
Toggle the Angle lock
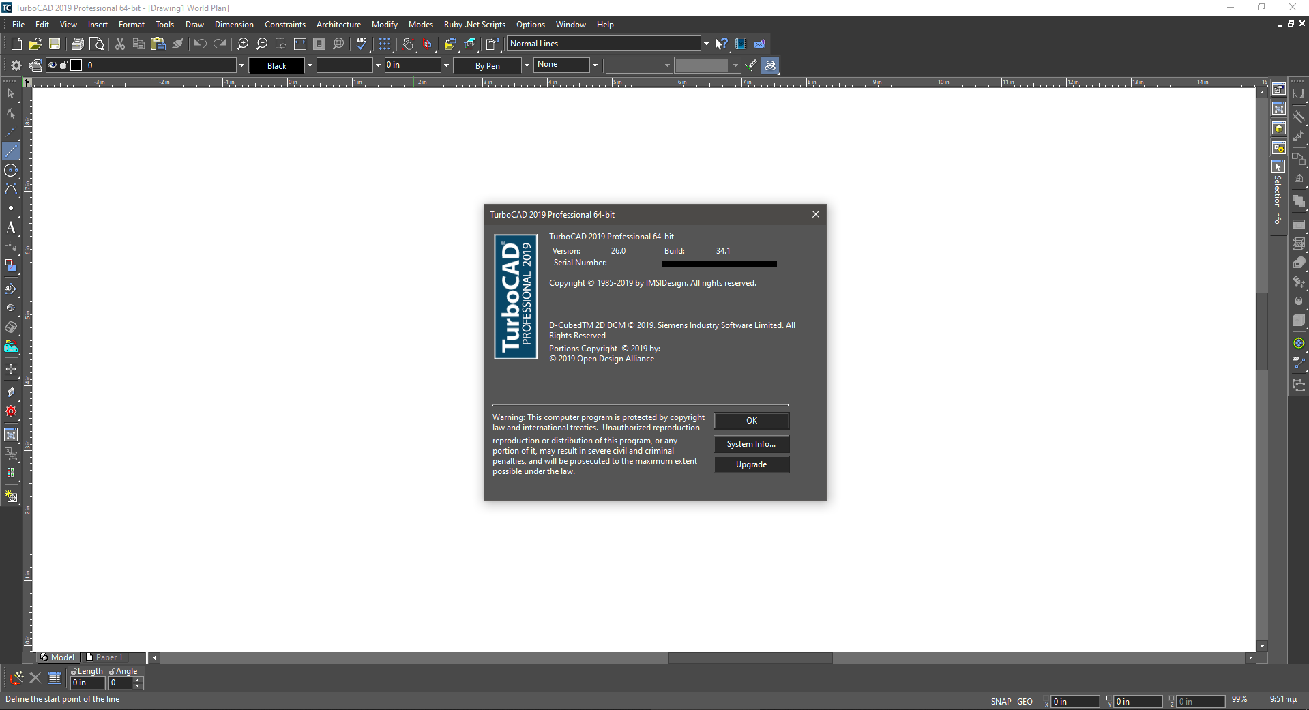pyautogui.click(x=112, y=671)
